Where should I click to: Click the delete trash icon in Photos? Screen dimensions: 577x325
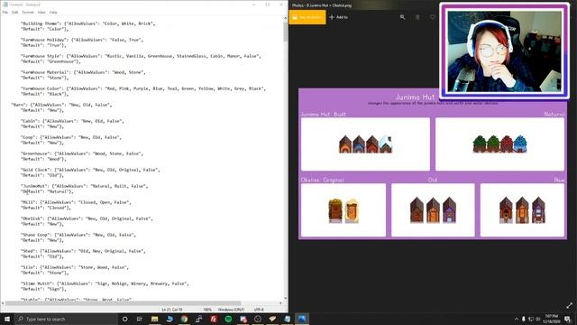[x=417, y=17]
